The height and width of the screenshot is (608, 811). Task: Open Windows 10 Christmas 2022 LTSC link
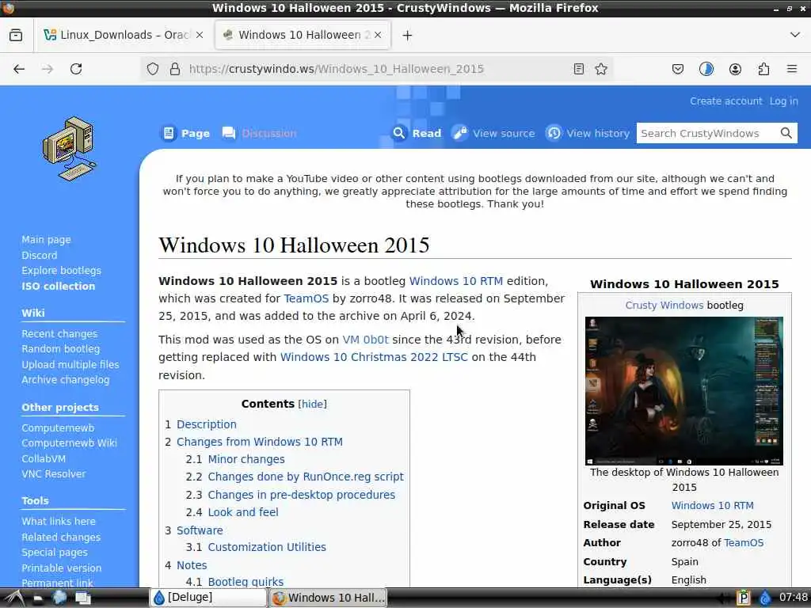374,357
